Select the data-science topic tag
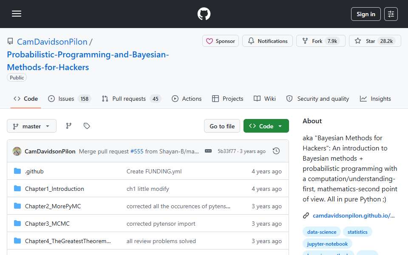This screenshot has width=408, height=255. click(322, 232)
